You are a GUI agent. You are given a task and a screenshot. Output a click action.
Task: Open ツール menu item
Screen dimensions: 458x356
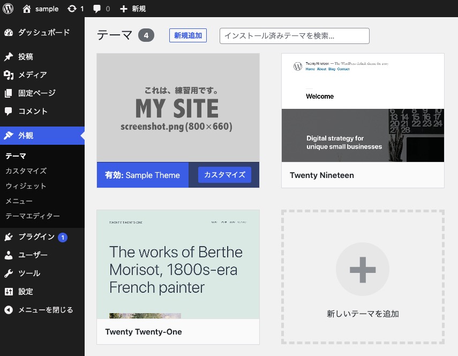click(42, 273)
